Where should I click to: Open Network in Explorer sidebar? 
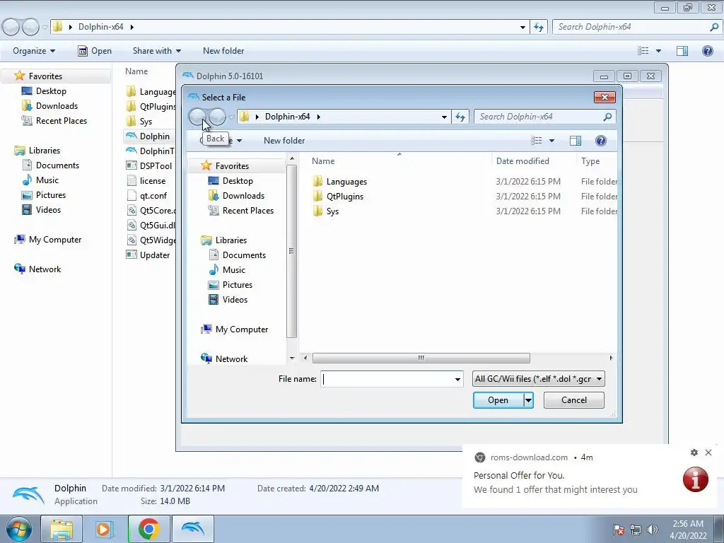[x=45, y=269]
